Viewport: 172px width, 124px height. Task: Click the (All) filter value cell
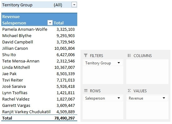pos(58,5)
